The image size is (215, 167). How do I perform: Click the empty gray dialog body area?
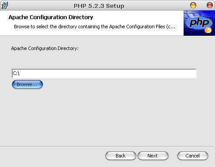[x=107, y=116]
